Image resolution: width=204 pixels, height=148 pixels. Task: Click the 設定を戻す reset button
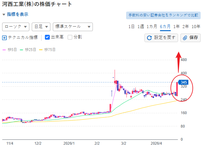coord(161,38)
